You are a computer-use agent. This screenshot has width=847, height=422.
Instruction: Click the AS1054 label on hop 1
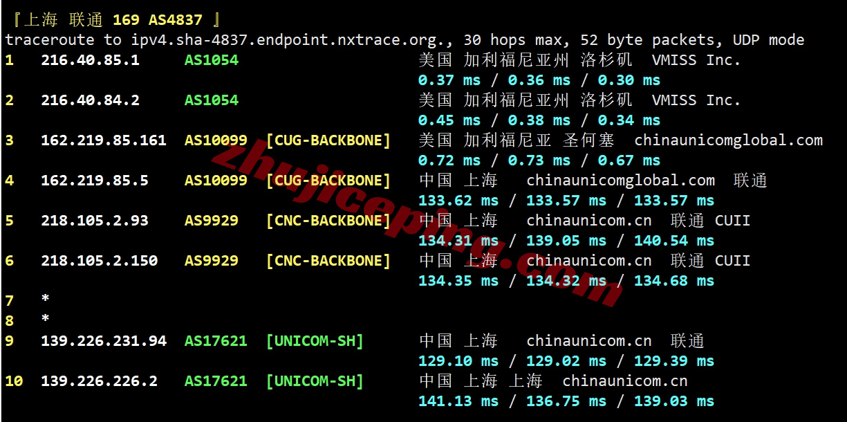(x=212, y=60)
